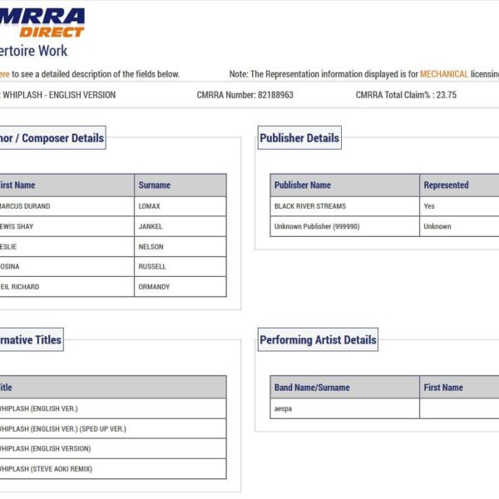Select the LEWIS SHAY first name cell
The height and width of the screenshot is (499, 499).
click(x=67, y=226)
